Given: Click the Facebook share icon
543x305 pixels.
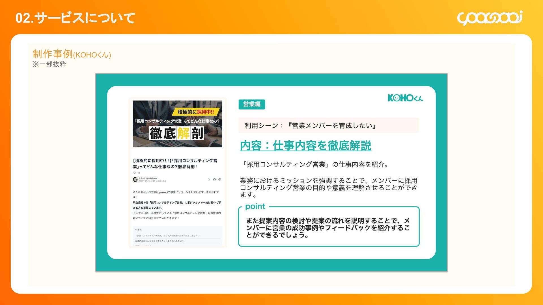Looking at the screenshot, I should tap(214, 180).
